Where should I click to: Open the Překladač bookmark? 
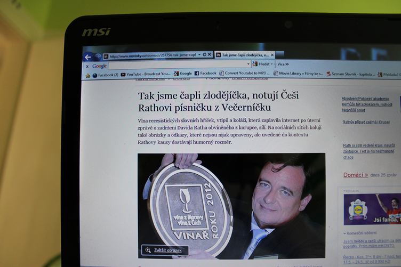389,75
